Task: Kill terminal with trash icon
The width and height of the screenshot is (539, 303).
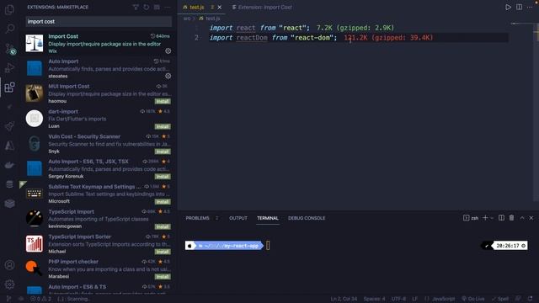Action: pyautogui.click(x=511, y=218)
